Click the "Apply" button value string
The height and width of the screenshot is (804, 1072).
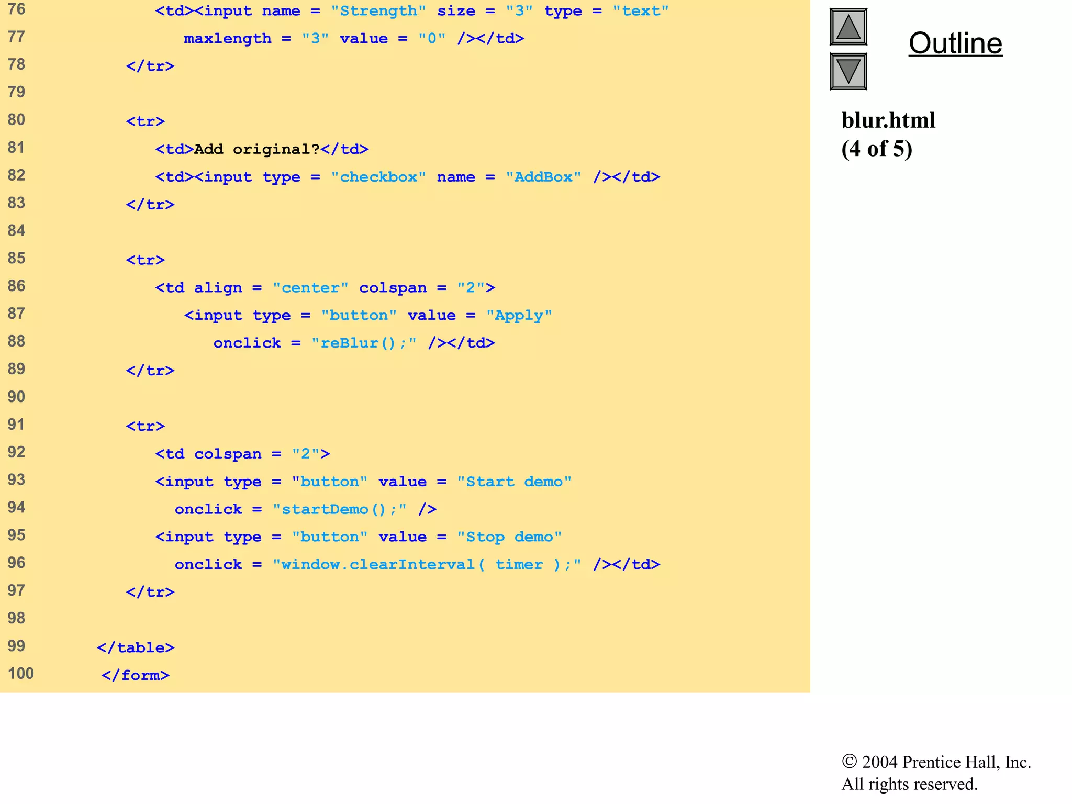pos(519,316)
